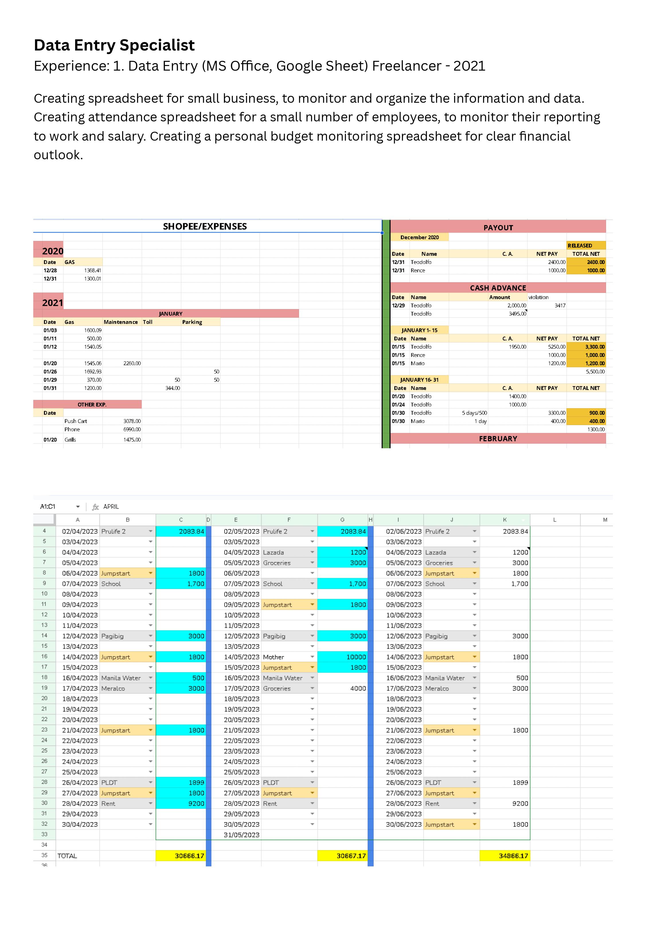Image resolution: width=645 pixels, height=941 pixels.
Task: Select the 10000 amount beside Mother
Action: (x=343, y=657)
